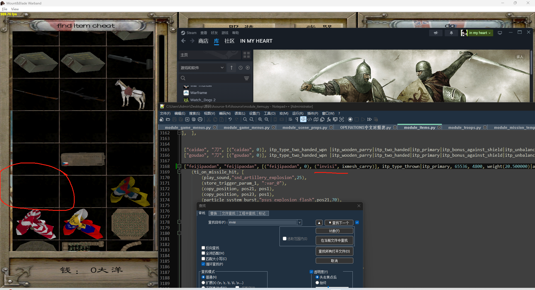The width and height of the screenshot is (535, 290).
Task: Toggle the highlighted indent guide icon
Action: pyautogui.click(x=303, y=119)
